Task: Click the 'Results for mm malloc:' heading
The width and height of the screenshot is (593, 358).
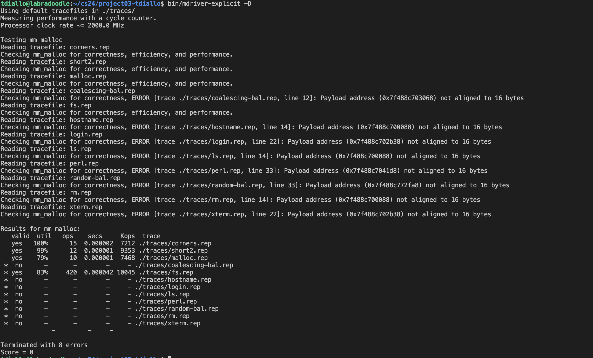Action: [40, 229]
